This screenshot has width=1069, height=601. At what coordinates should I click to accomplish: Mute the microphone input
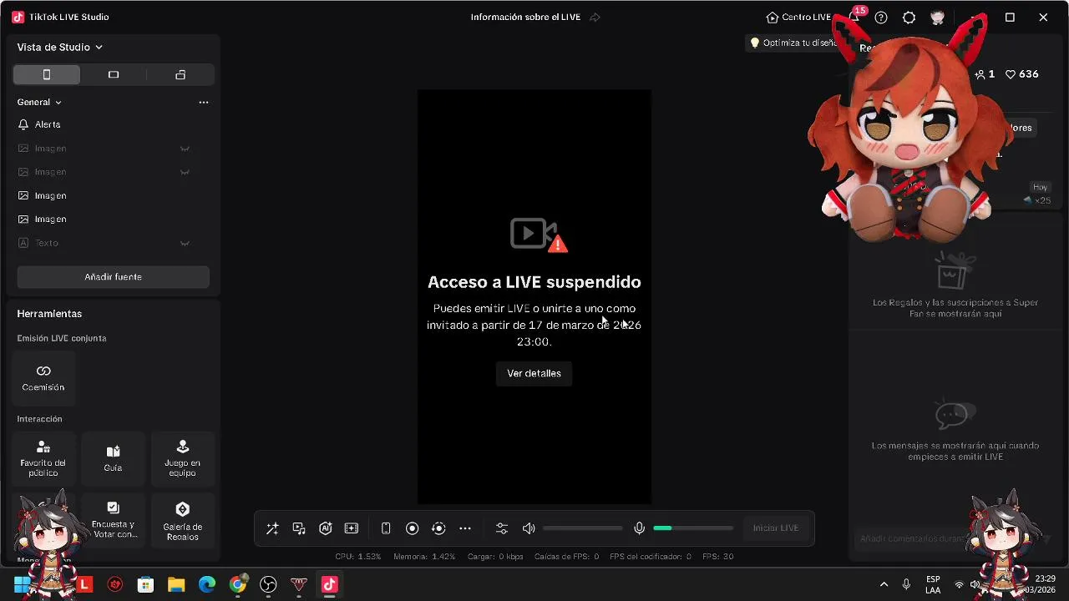639,528
